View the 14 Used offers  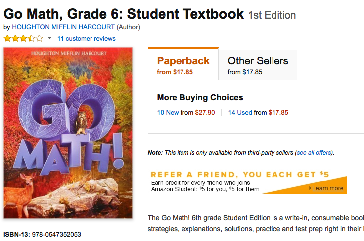pos(240,113)
